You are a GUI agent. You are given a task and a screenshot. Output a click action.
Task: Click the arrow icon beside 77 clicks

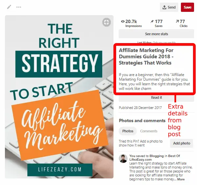point(177,21)
